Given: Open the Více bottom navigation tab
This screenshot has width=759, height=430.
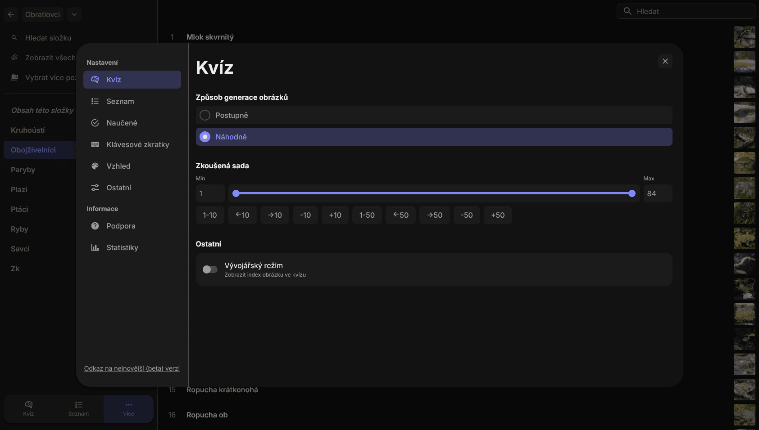Looking at the screenshot, I should (x=129, y=409).
